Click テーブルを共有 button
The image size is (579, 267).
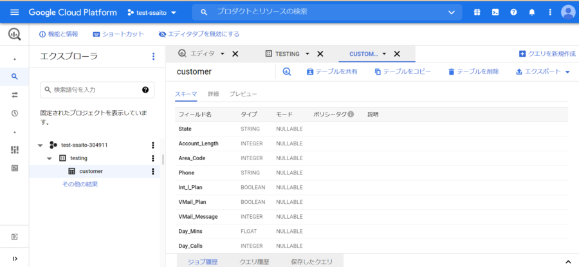coord(332,71)
